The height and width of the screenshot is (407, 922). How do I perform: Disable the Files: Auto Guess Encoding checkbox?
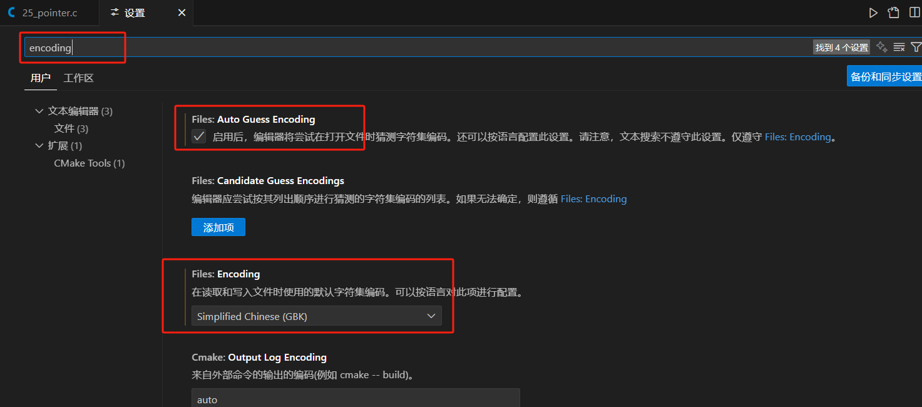[198, 136]
